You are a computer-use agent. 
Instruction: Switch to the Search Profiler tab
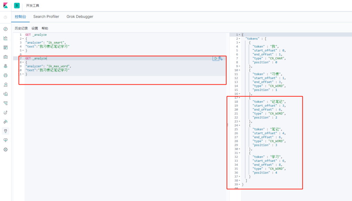(x=46, y=17)
